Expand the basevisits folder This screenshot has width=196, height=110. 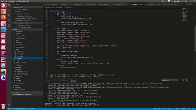tap(19, 31)
